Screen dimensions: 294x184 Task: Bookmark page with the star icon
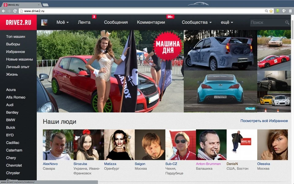click(271, 11)
